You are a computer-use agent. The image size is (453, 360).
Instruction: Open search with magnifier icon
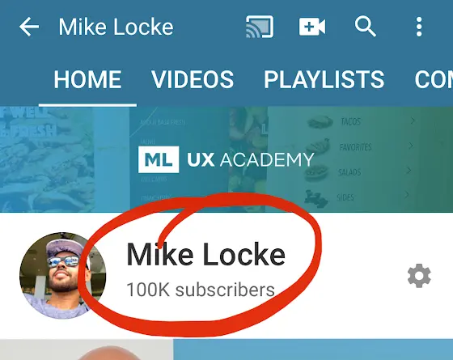[366, 27]
